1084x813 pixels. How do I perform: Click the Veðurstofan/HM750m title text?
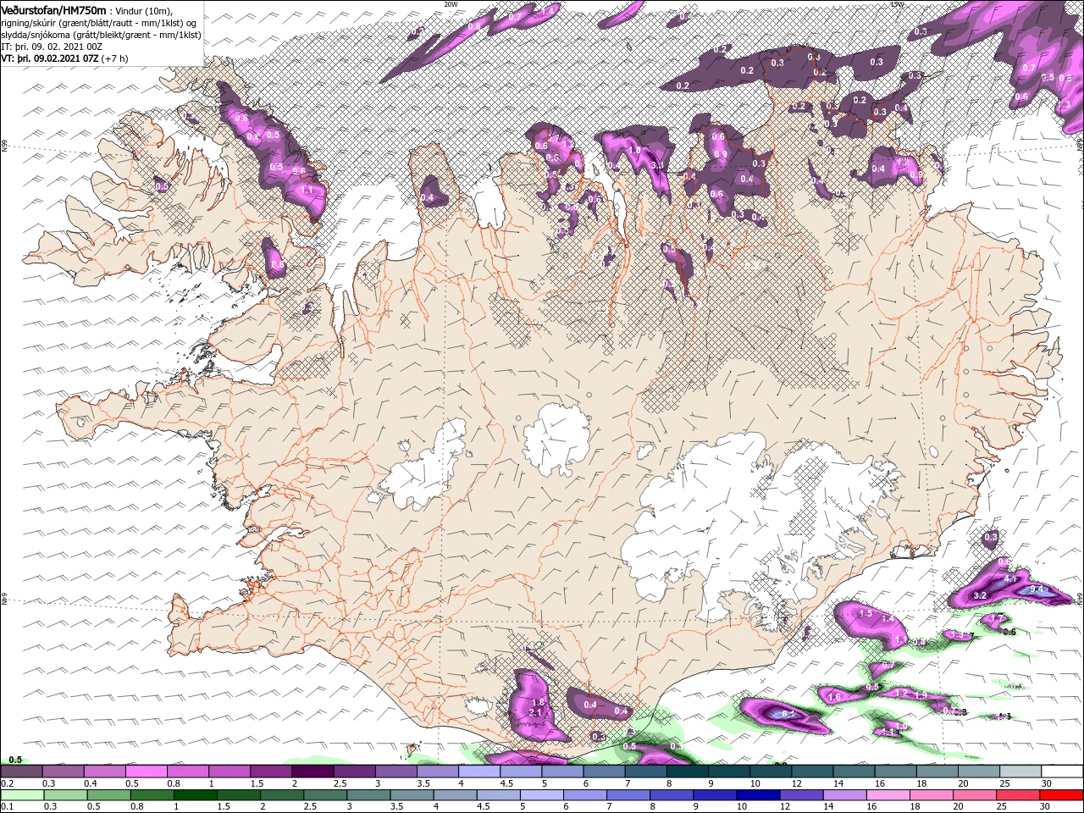pyautogui.click(x=53, y=9)
